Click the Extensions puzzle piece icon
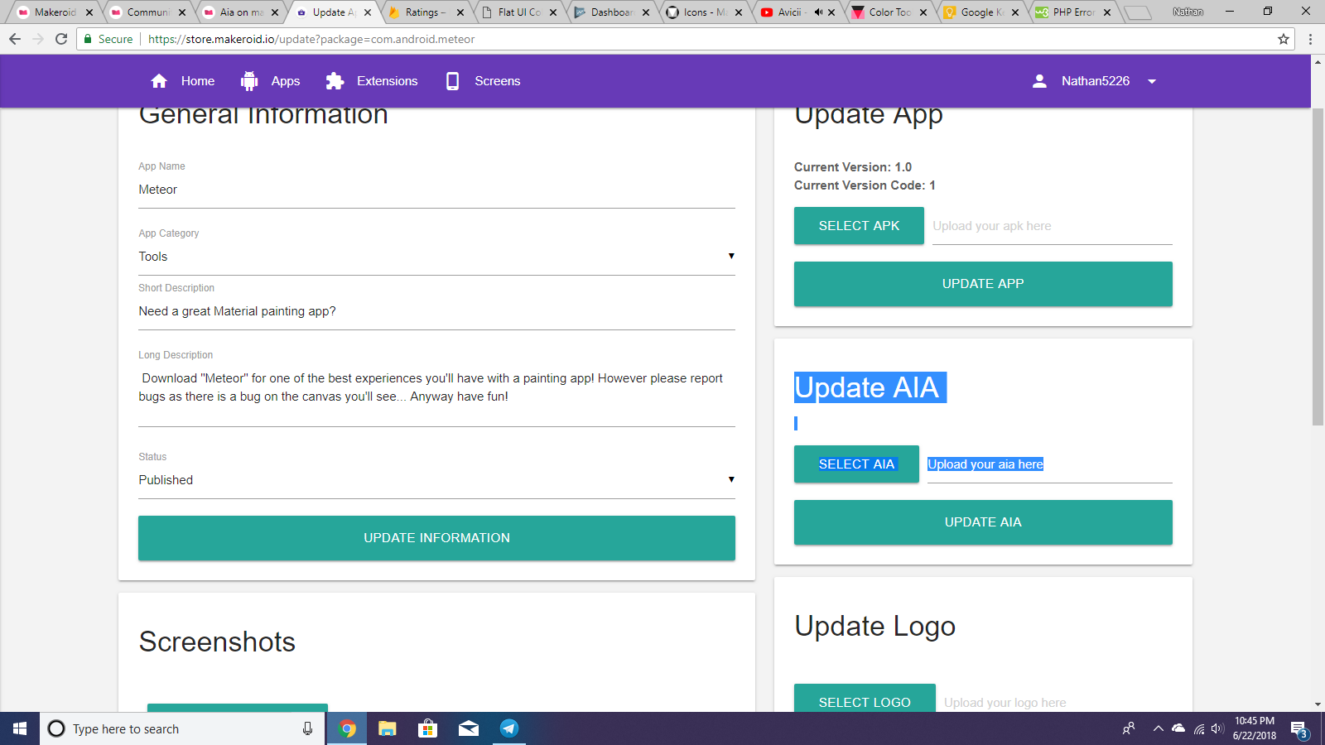This screenshot has height=745, width=1325. click(x=335, y=81)
